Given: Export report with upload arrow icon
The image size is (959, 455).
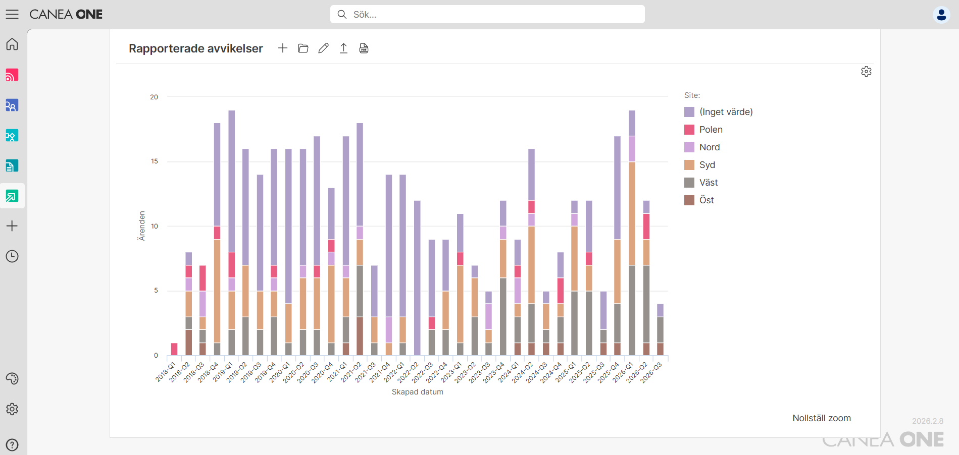Looking at the screenshot, I should (343, 48).
